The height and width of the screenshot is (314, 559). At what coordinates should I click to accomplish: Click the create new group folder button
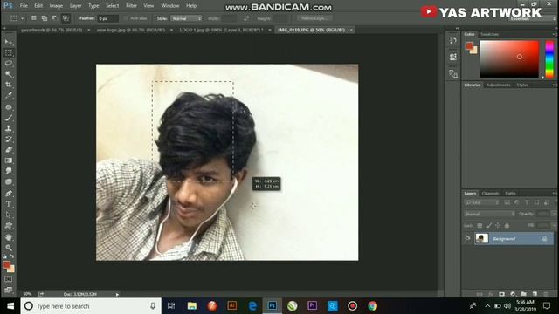click(523, 294)
